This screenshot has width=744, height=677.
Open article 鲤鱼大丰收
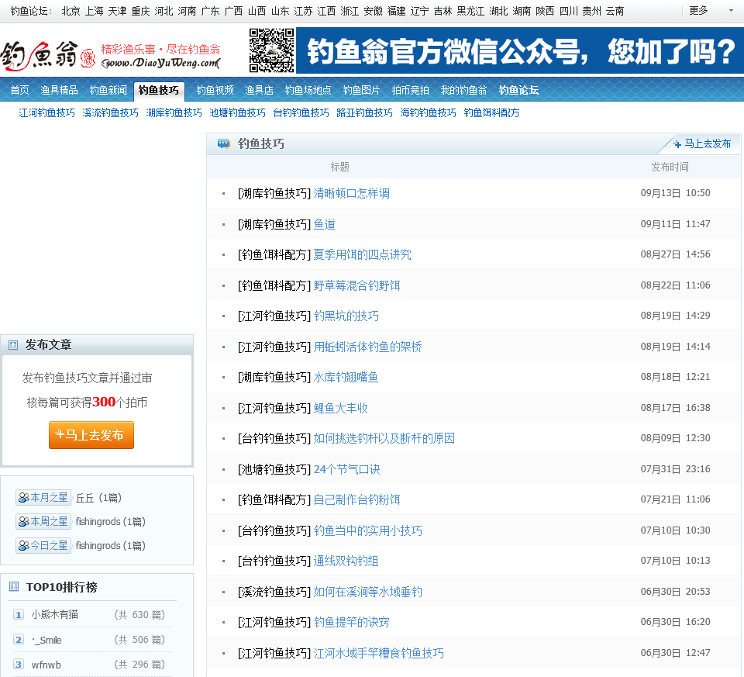[341, 408]
